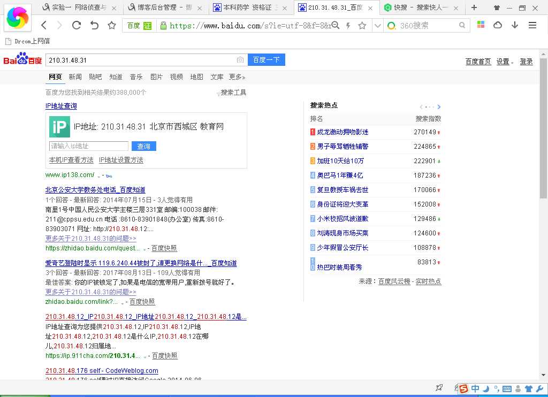
Task: Click the camera image-search icon in Baidu box
Action: (240, 60)
